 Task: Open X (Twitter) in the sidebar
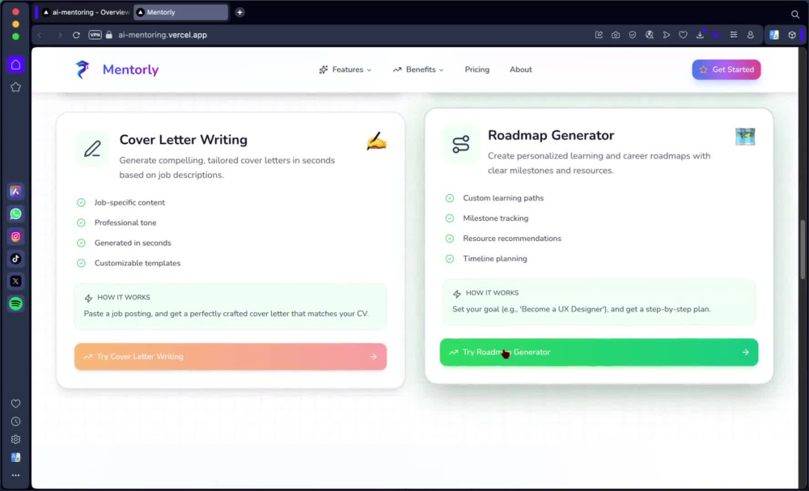pyautogui.click(x=16, y=281)
